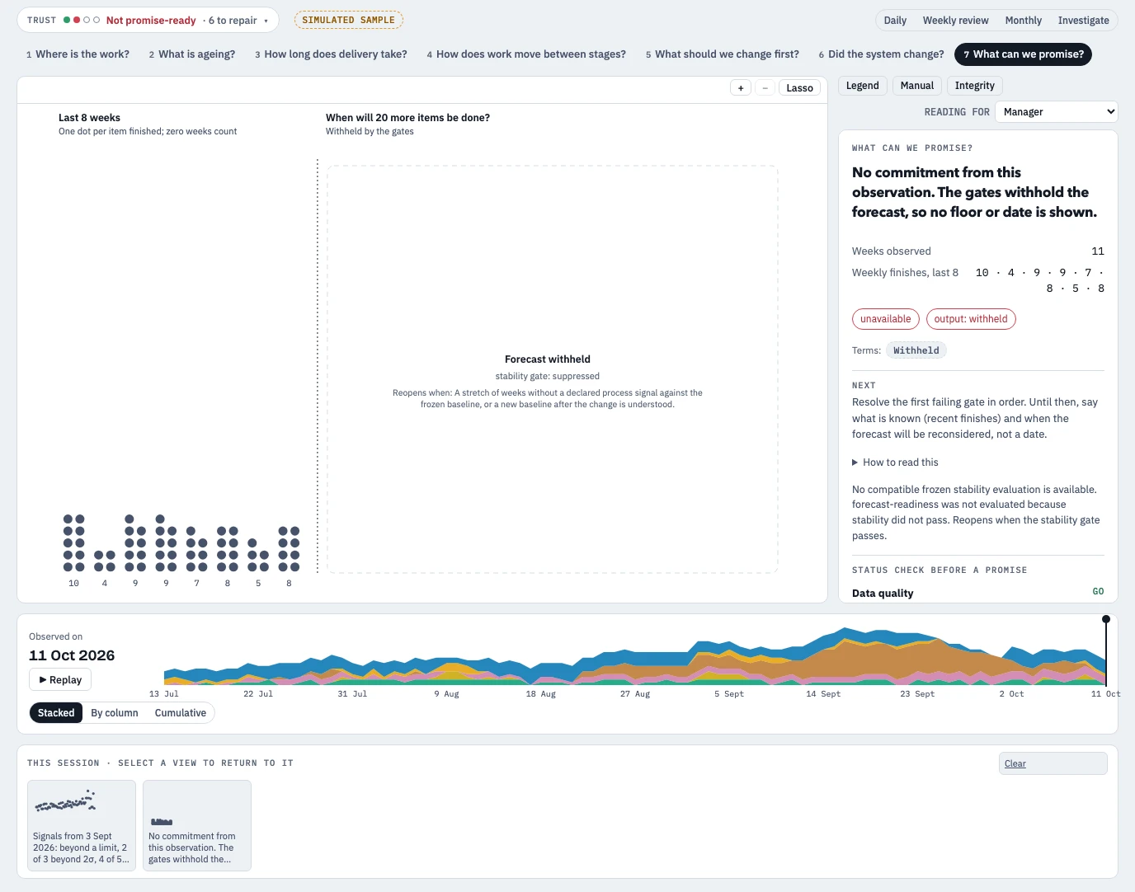1135x892 pixels.
Task: Click the 'Weeks observed' value 11
Action: [1098, 251]
